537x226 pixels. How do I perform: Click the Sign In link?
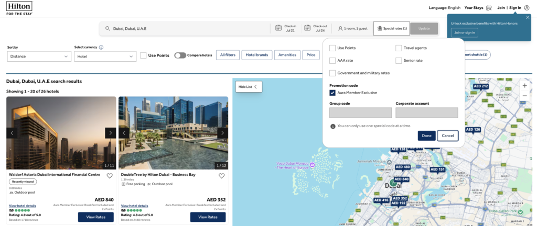coord(515,8)
